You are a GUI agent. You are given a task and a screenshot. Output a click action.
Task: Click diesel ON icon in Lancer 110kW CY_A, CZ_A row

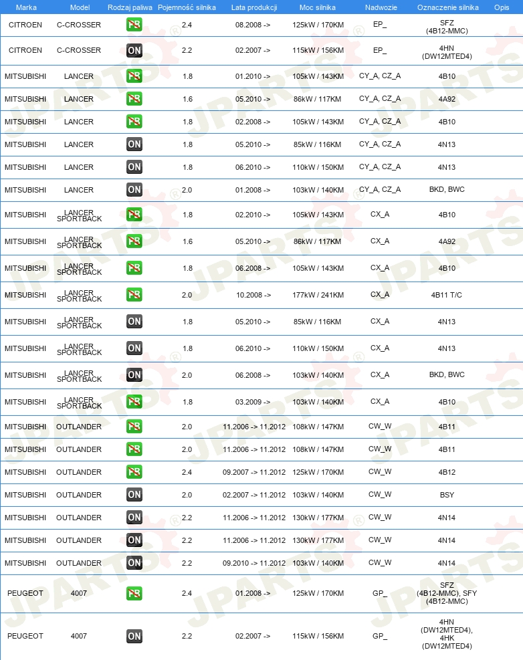pyautogui.click(x=134, y=167)
